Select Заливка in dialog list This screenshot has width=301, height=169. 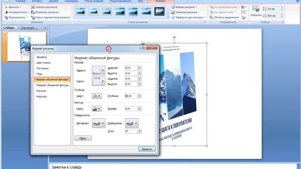52,57
